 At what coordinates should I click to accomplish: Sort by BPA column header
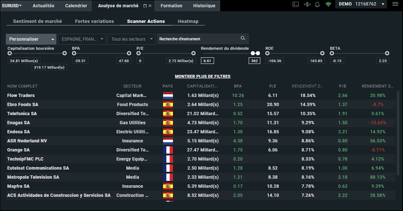click(238, 86)
